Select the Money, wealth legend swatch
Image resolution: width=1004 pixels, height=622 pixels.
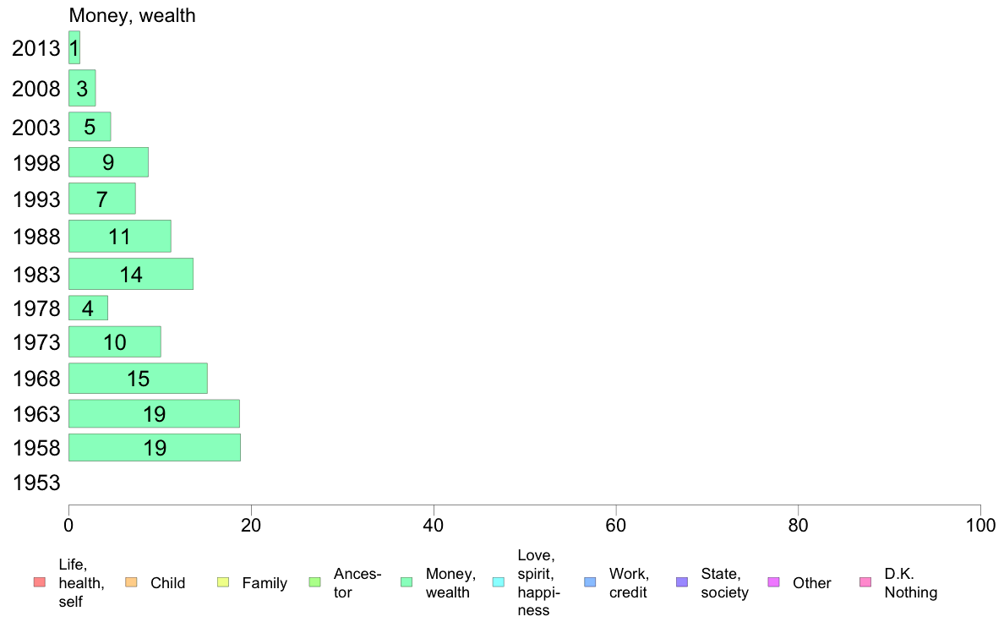[407, 582]
